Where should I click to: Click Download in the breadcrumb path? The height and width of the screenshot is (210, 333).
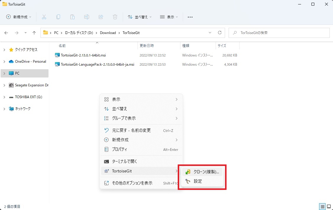pyautogui.click(x=108, y=33)
